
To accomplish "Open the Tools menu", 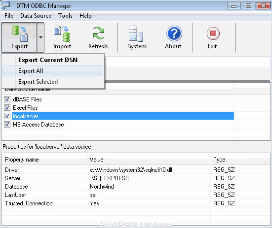I will click(x=65, y=16).
